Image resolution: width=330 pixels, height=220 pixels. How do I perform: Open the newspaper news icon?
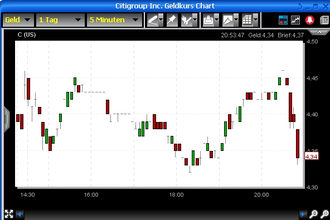point(324,20)
